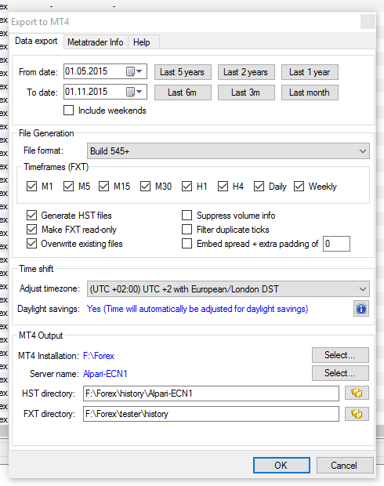Switch to the Metatrader Info tab

[96, 42]
